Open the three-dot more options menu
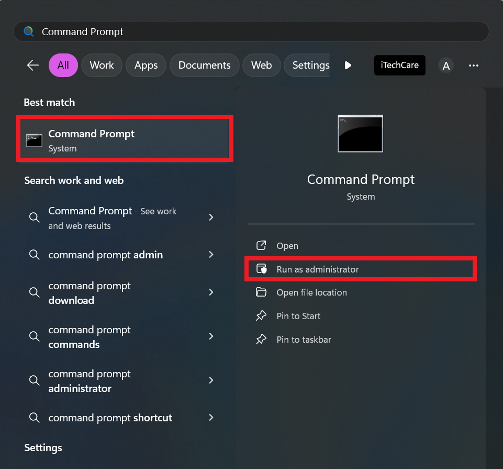The width and height of the screenshot is (503, 469). pyautogui.click(x=474, y=66)
